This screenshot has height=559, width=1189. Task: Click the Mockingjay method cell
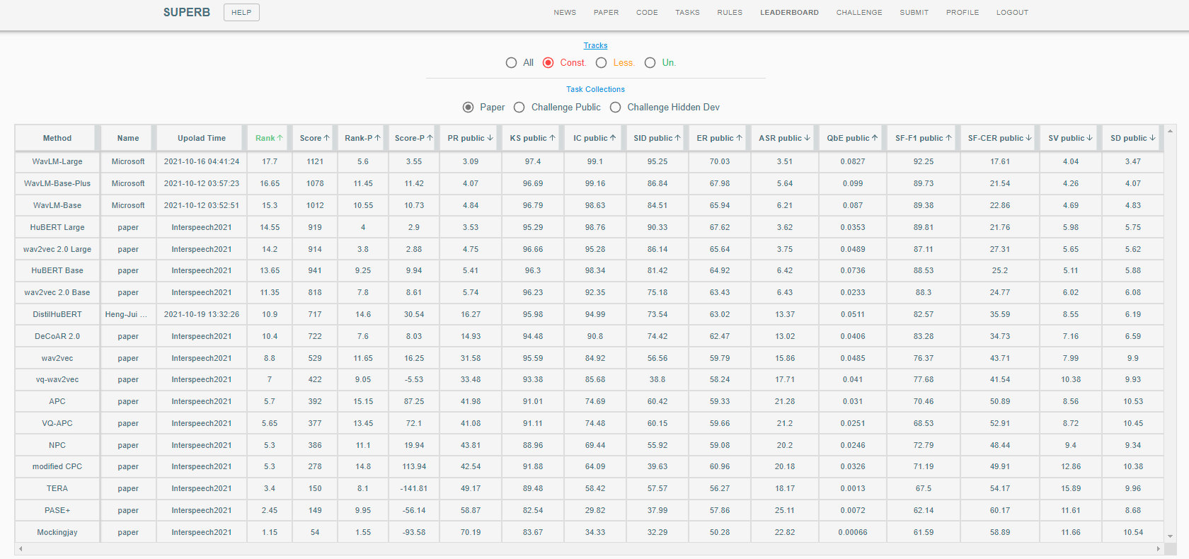tap(57, 532)
